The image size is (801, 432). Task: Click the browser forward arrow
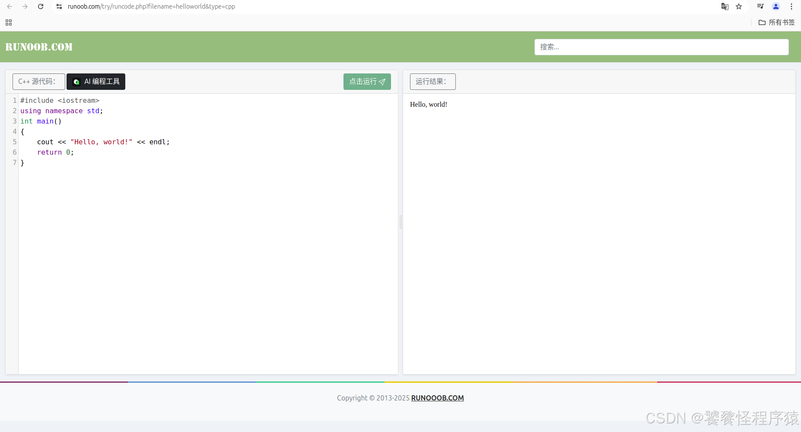(25, 6)
